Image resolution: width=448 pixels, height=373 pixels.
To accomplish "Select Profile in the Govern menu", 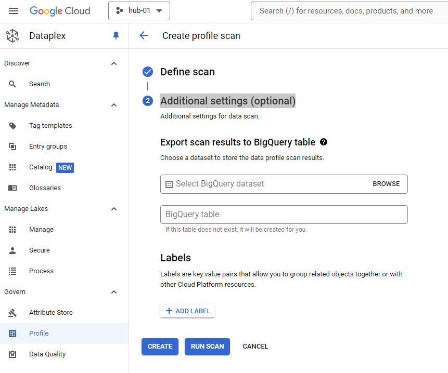I will 39,334.
